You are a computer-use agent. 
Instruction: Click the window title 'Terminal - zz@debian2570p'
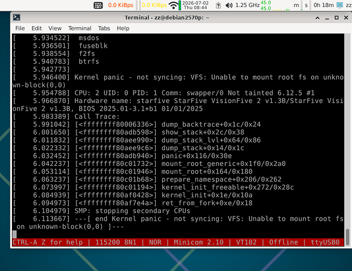pos(167,17)
